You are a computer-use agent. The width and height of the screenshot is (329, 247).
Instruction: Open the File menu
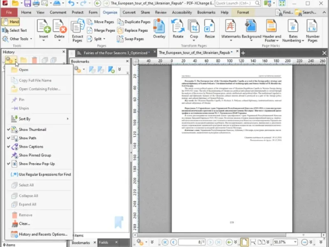(x=9, y=12)
